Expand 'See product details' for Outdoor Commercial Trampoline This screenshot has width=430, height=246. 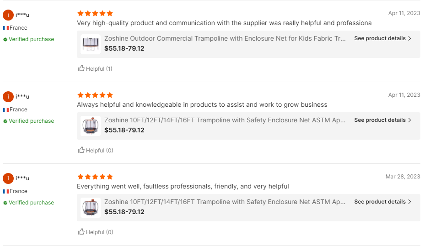382,38
